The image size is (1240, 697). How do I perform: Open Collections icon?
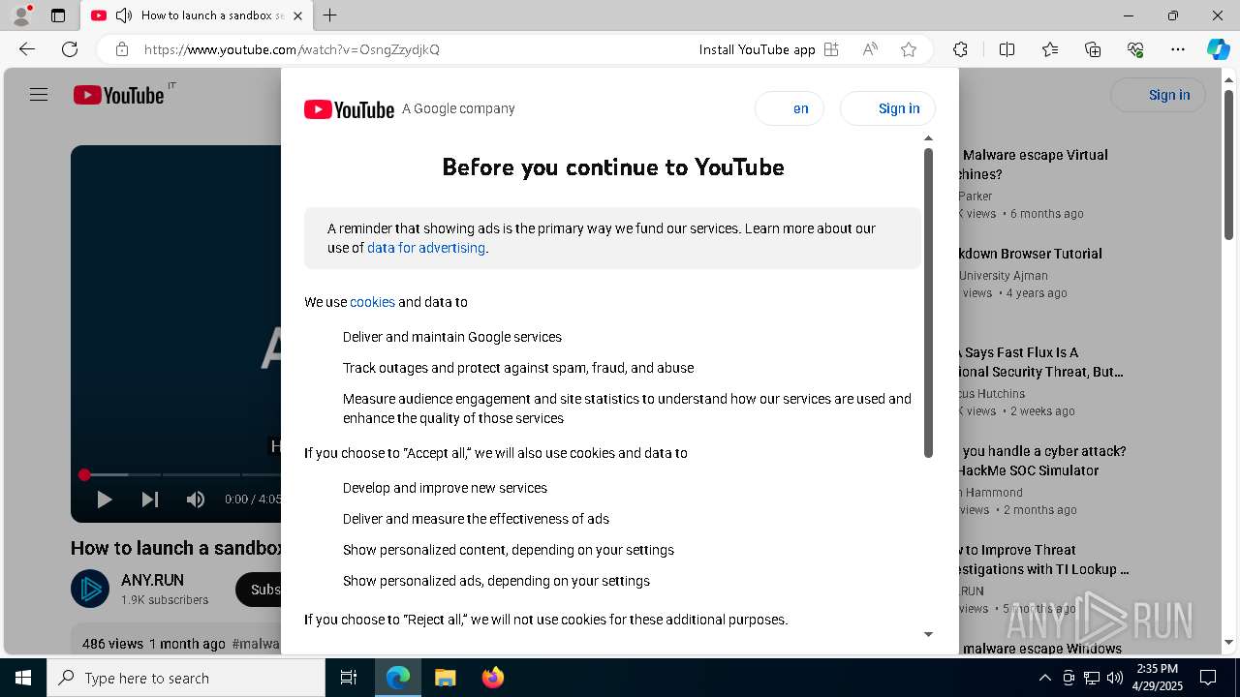(x=1093, y=49)
